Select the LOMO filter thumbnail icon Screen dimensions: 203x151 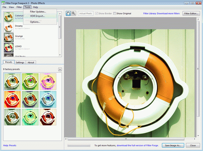9,48
